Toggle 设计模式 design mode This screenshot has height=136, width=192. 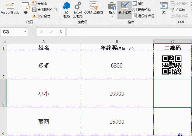pos(124,10)
